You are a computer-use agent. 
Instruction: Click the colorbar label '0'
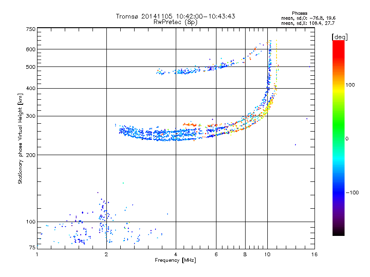(347, 138)
